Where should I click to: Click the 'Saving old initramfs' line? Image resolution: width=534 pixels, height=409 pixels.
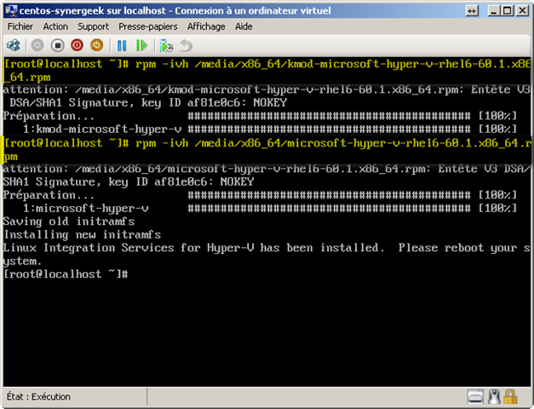[69, 222]
